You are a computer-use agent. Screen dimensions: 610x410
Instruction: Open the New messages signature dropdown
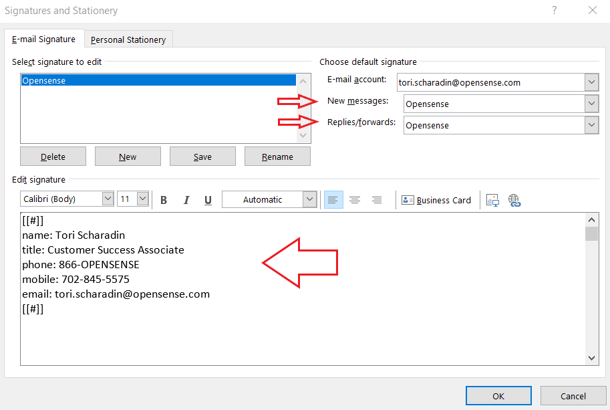coord(591,104)
